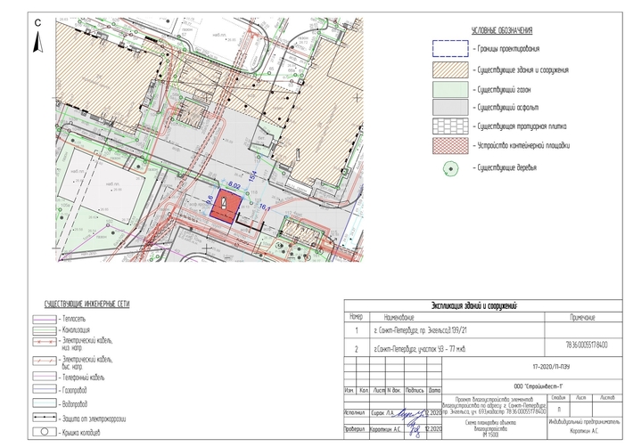Viewport: 633px width, 447px height.
Task: Click the 'Проверил' cell
Action: (355, 429)
